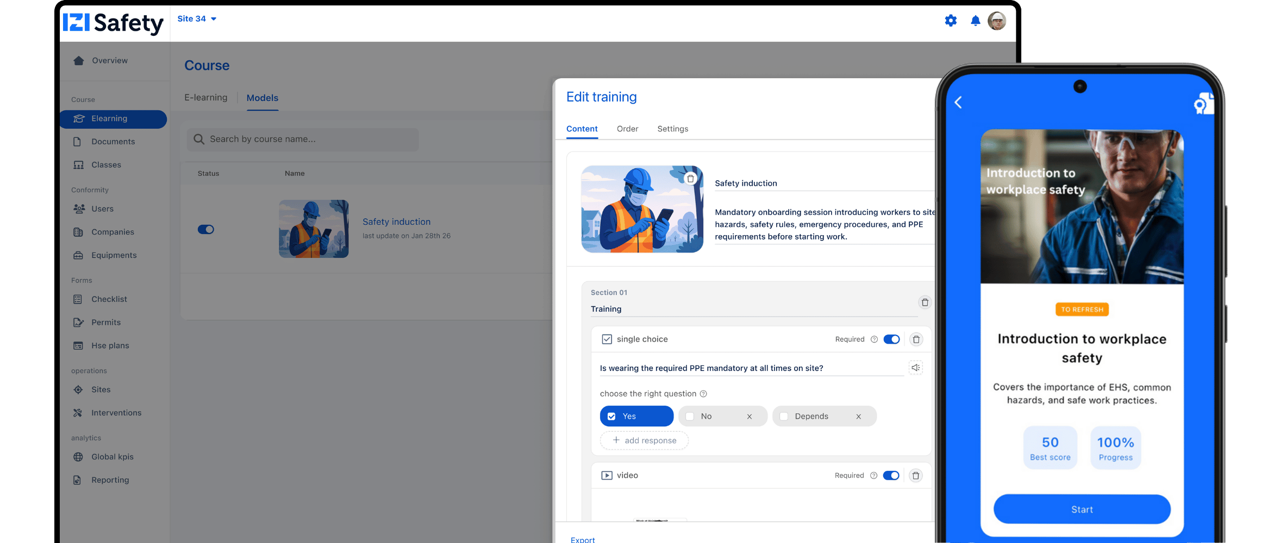This screenshot has height=543, width=1286.
Task: Delete Section 01 with trash icon
Action: (x=925, y=302)
